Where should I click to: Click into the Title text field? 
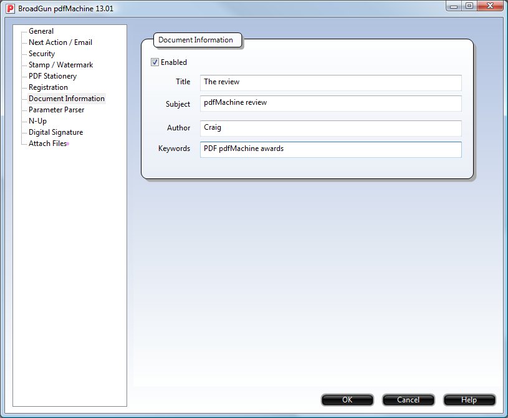coord(330,82)
